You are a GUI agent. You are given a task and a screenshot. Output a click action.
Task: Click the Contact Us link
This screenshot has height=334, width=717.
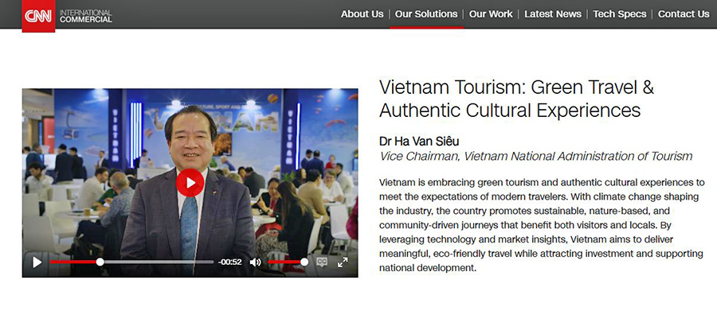click(684, 14)
